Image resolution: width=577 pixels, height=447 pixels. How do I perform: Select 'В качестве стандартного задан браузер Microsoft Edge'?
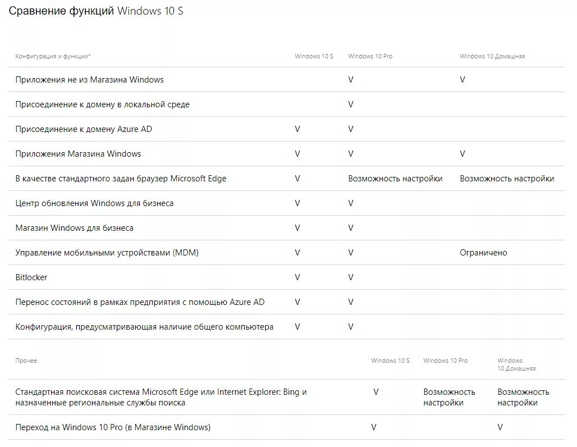point(121,179)
